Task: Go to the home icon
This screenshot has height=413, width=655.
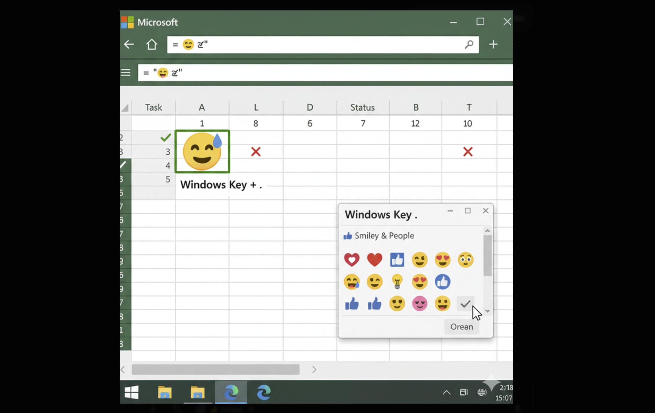Action: [152, 44]
